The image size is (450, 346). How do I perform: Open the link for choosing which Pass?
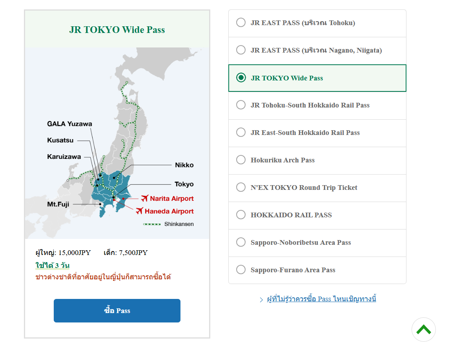(321, 299)
